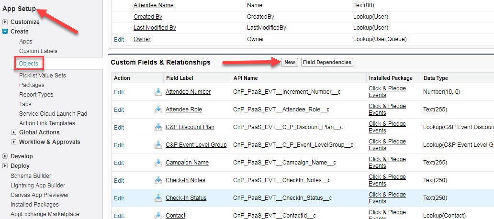
Task: Open Canvas App Previewer
Action: pyautogui.click(x=40, y=195)
